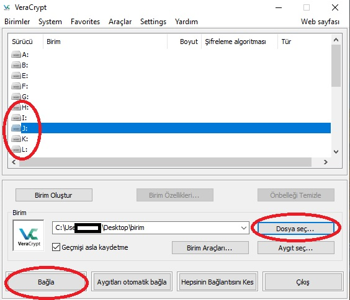Expand the volume path dropdown arrow

pos(244,227)
